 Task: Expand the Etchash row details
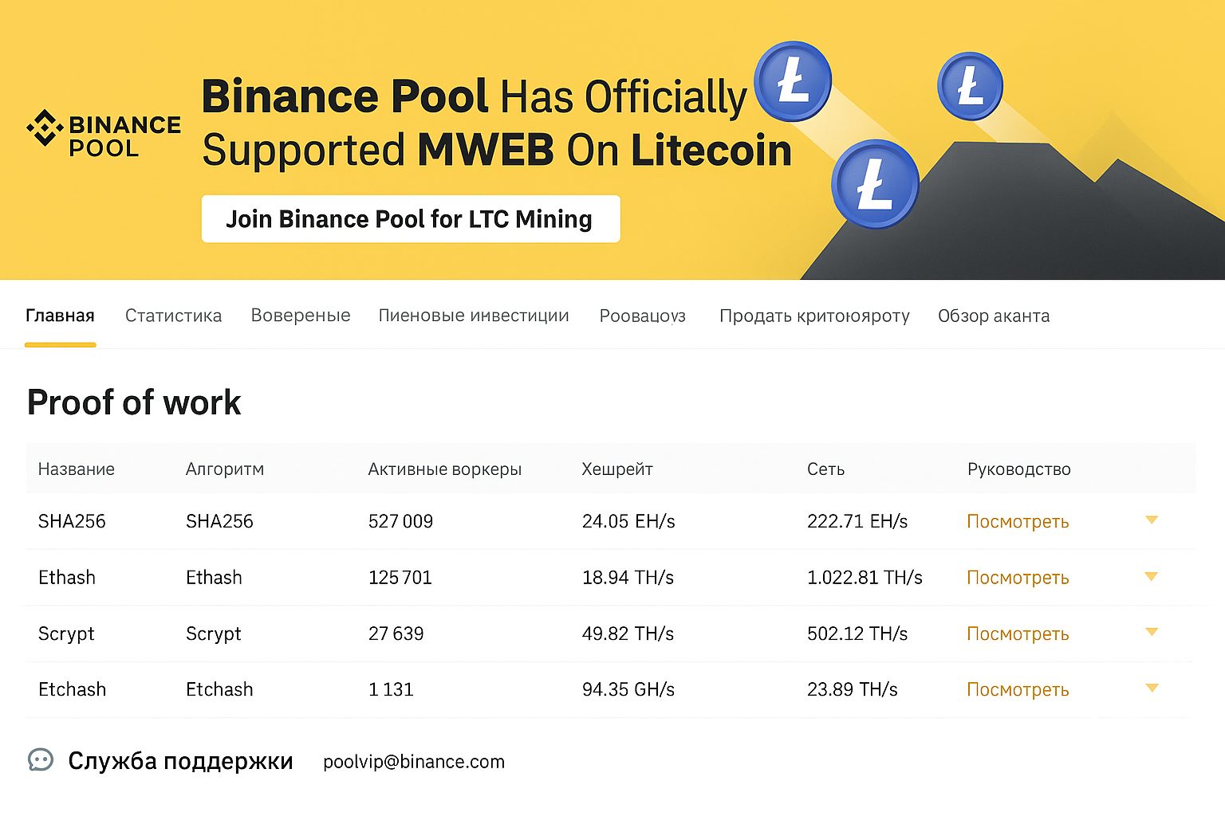tap(1151, 688)
